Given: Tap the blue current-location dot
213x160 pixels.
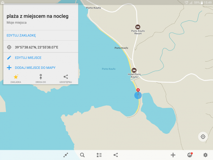Looking at the screenshot, I should [138, 95].
